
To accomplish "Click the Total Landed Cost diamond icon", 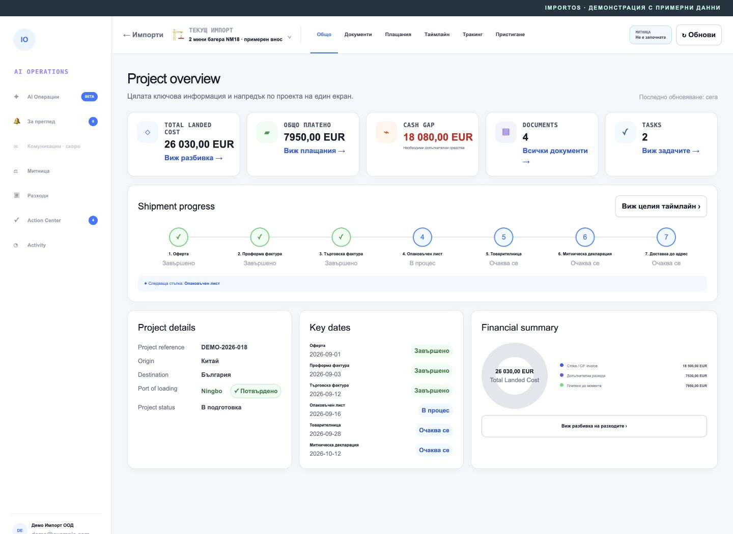I will click(x=148, y=132).
